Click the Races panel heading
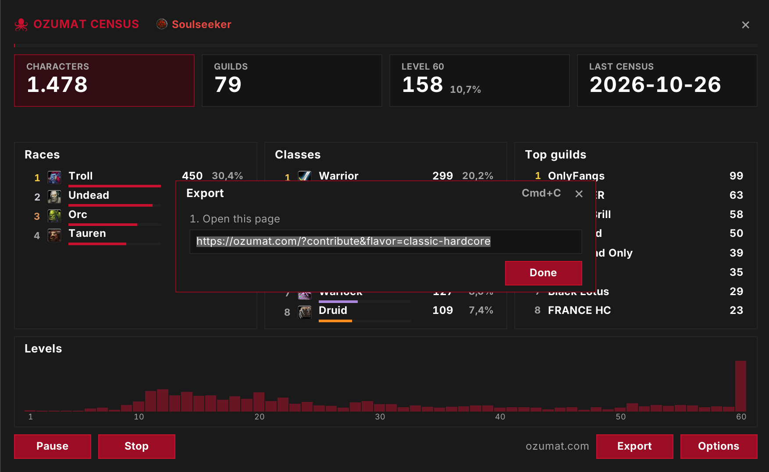Image resolution: width=769 pixels, height=472 pixels. pos(42,155)
